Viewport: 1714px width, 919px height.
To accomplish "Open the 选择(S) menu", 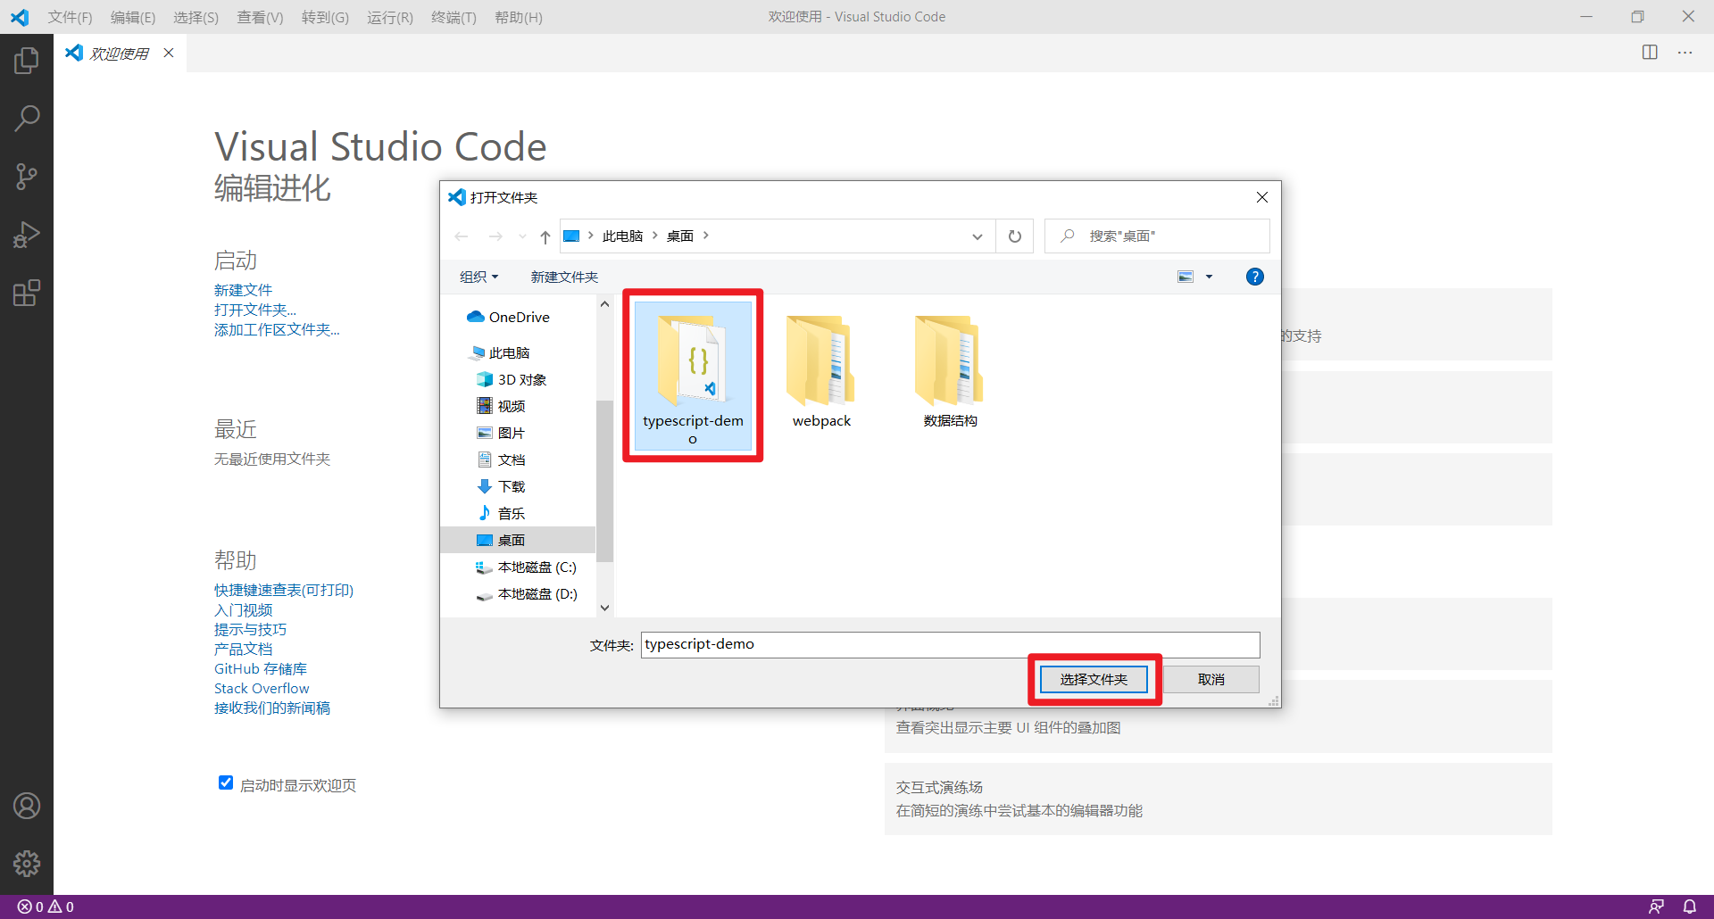I will click(196, 17).
